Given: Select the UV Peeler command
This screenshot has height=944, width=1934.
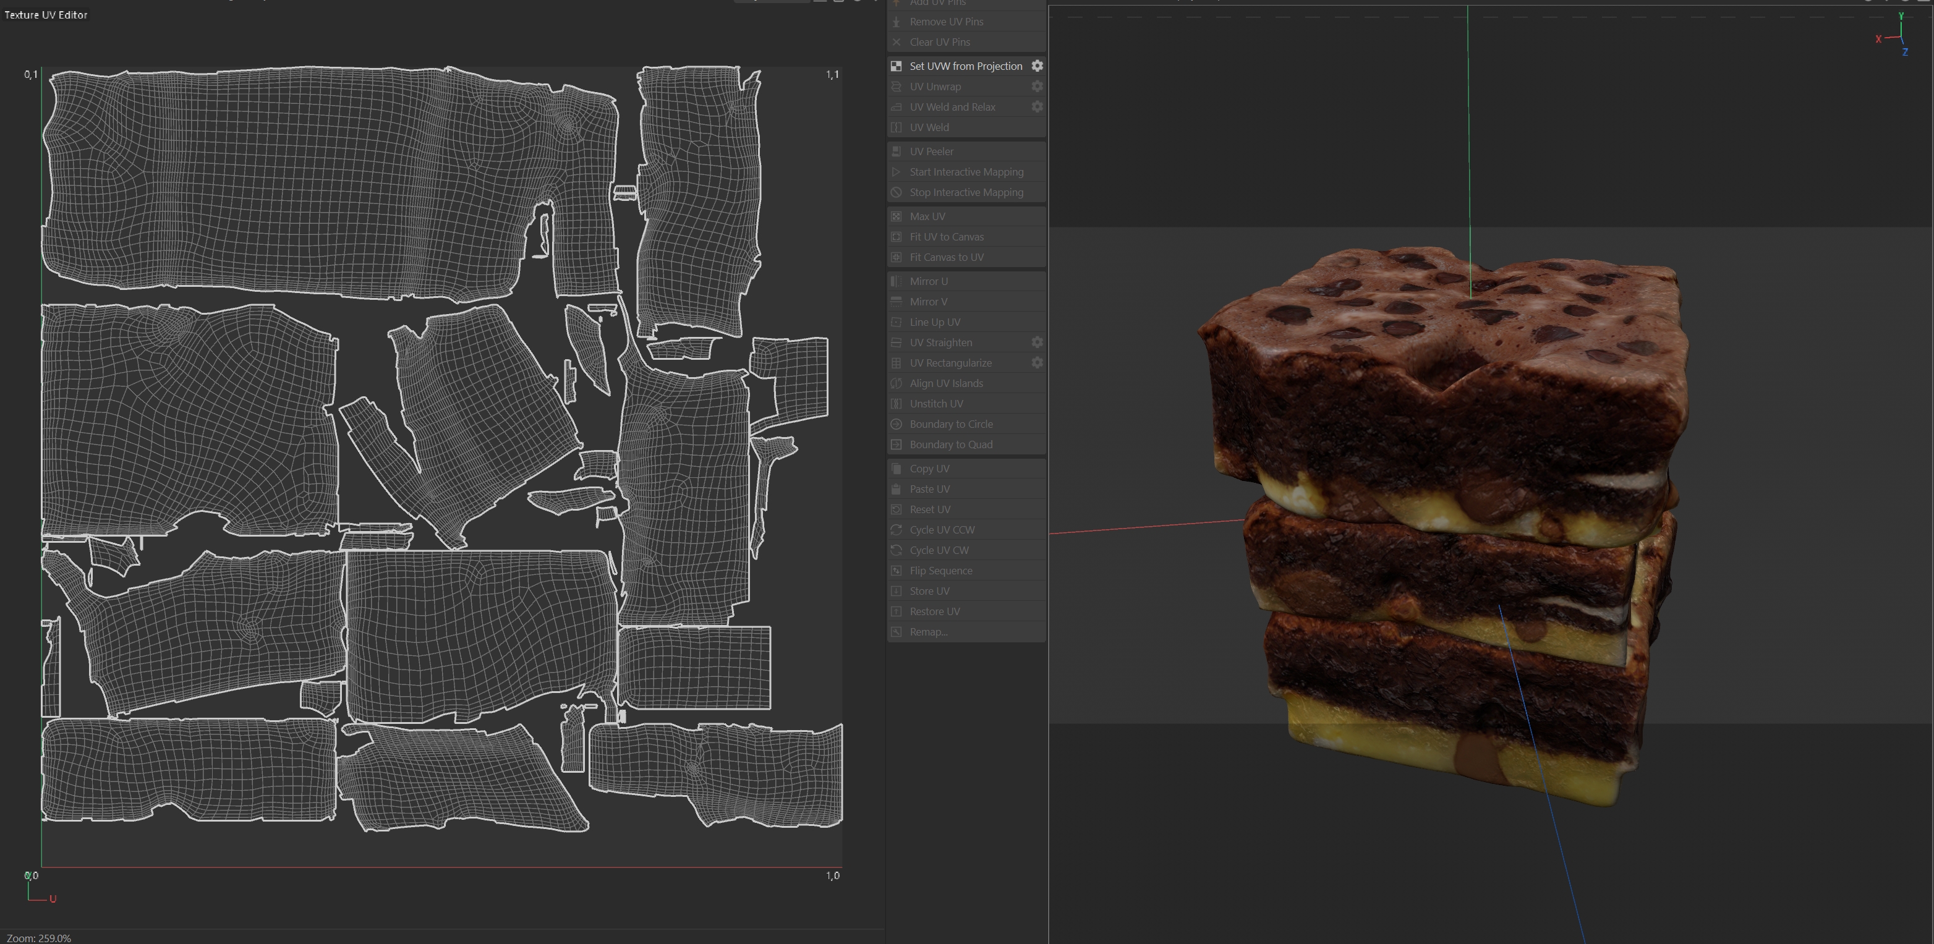Looking at the screenshot, I should [x=932, y=151].
